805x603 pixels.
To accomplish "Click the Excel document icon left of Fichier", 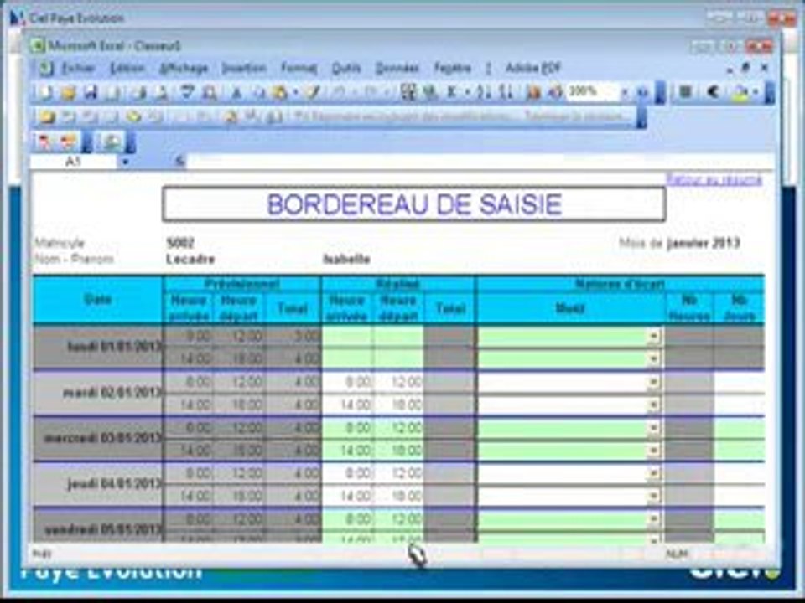I will 45,68.
